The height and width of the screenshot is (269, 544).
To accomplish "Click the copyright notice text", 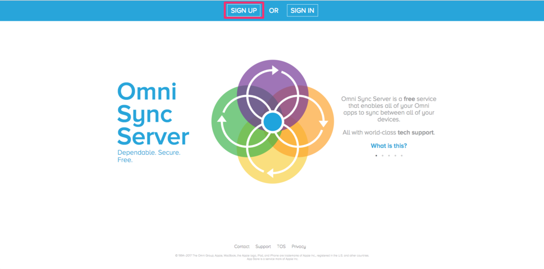I will [x=273, y=257].
